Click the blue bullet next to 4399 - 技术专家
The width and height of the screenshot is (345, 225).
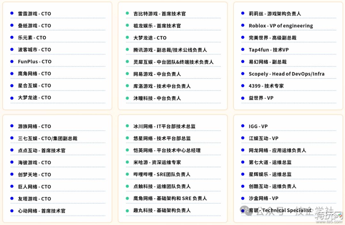pos(243,86)
